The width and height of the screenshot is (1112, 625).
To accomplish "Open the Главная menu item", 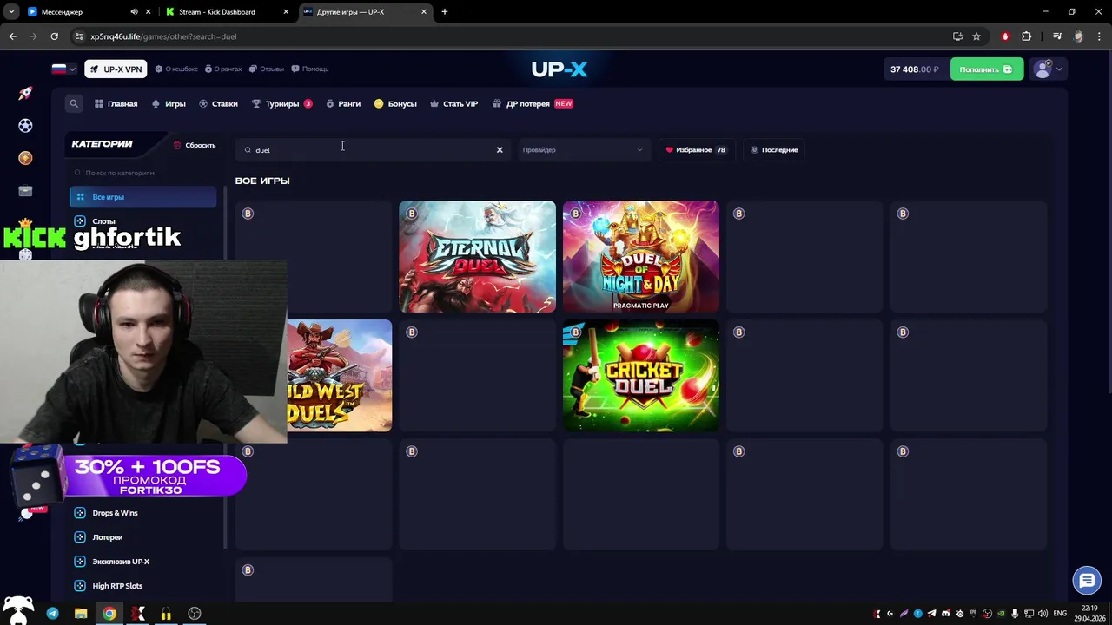I will [x=116, y=103].
